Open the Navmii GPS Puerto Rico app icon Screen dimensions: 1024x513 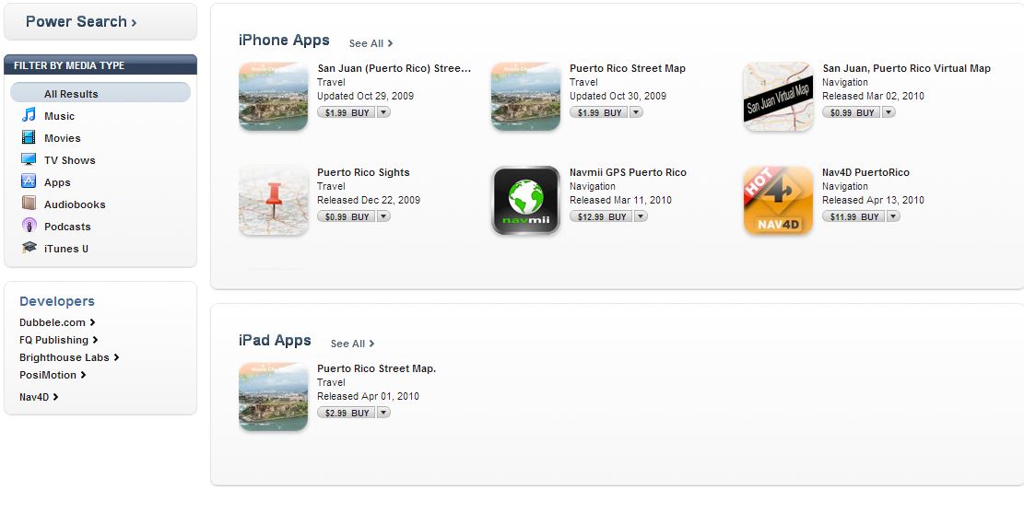[x=525, y=201]
